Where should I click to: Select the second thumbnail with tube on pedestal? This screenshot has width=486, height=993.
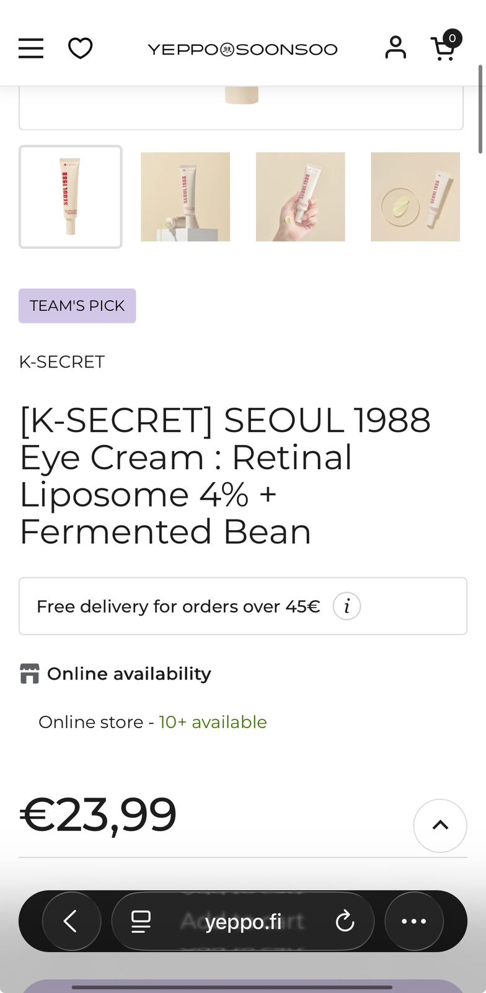pos(185,197)
